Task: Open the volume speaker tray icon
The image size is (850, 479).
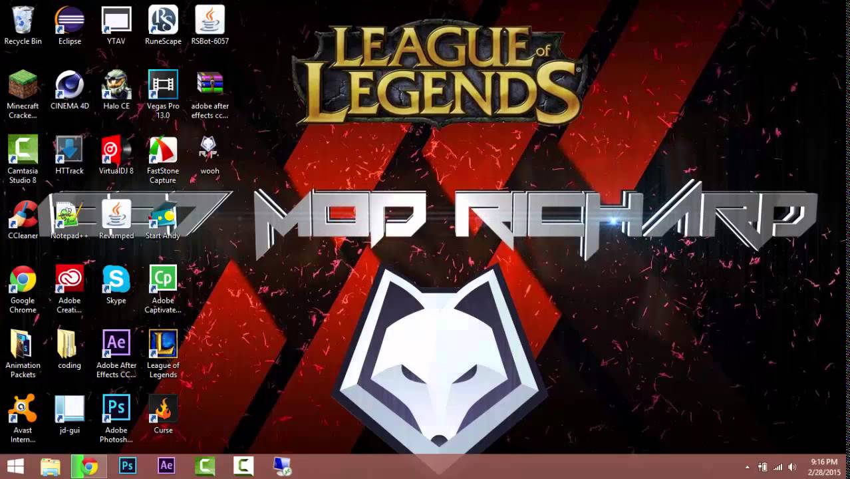Action: pos(792,467)
